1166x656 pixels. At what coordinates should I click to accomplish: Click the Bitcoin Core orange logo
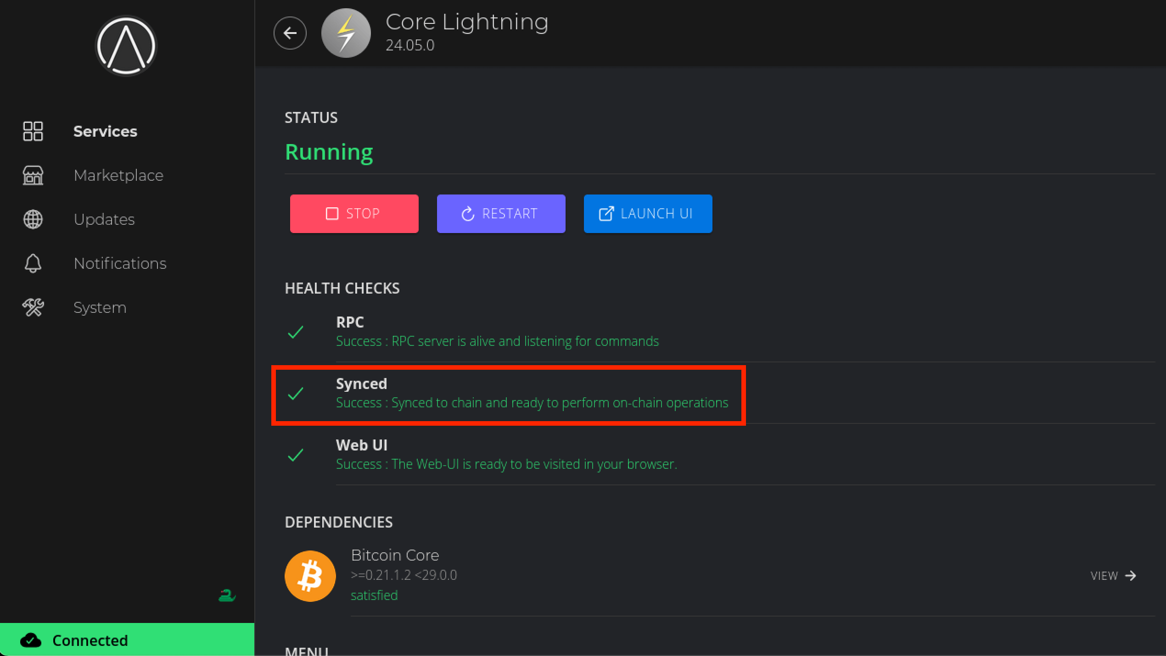310,576
